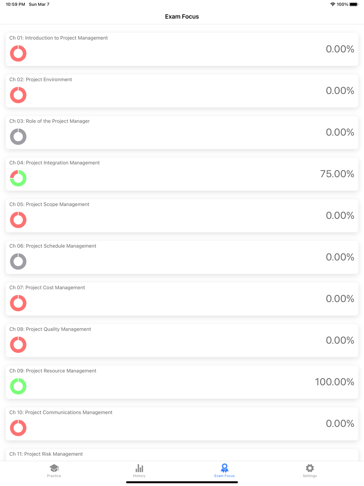This screenshot has height=486, width=364.
Task: Select the Exam Focus ribbon icon
Action: tap(225, 468)
